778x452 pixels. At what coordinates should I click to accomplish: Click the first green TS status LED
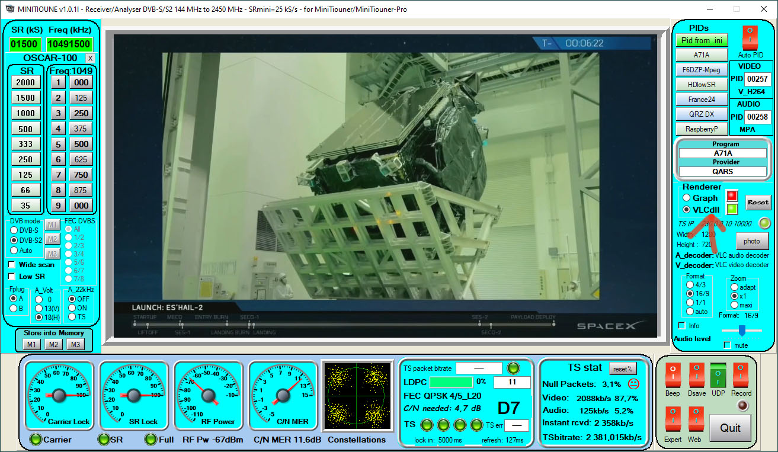pyautogui.click(x=426, y=425)
